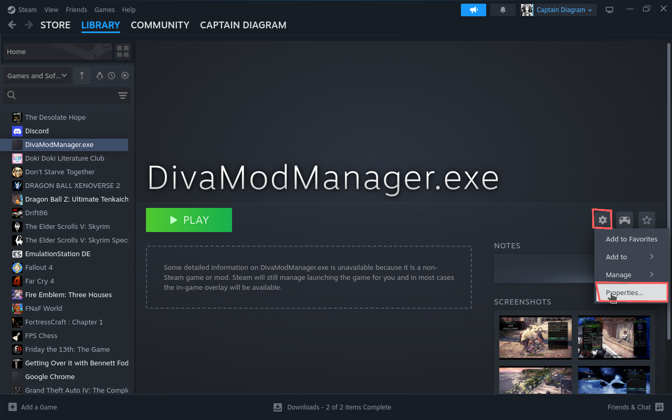Click the blue announcements megaphone icon
672x420 pixels.
pos(474,10)
